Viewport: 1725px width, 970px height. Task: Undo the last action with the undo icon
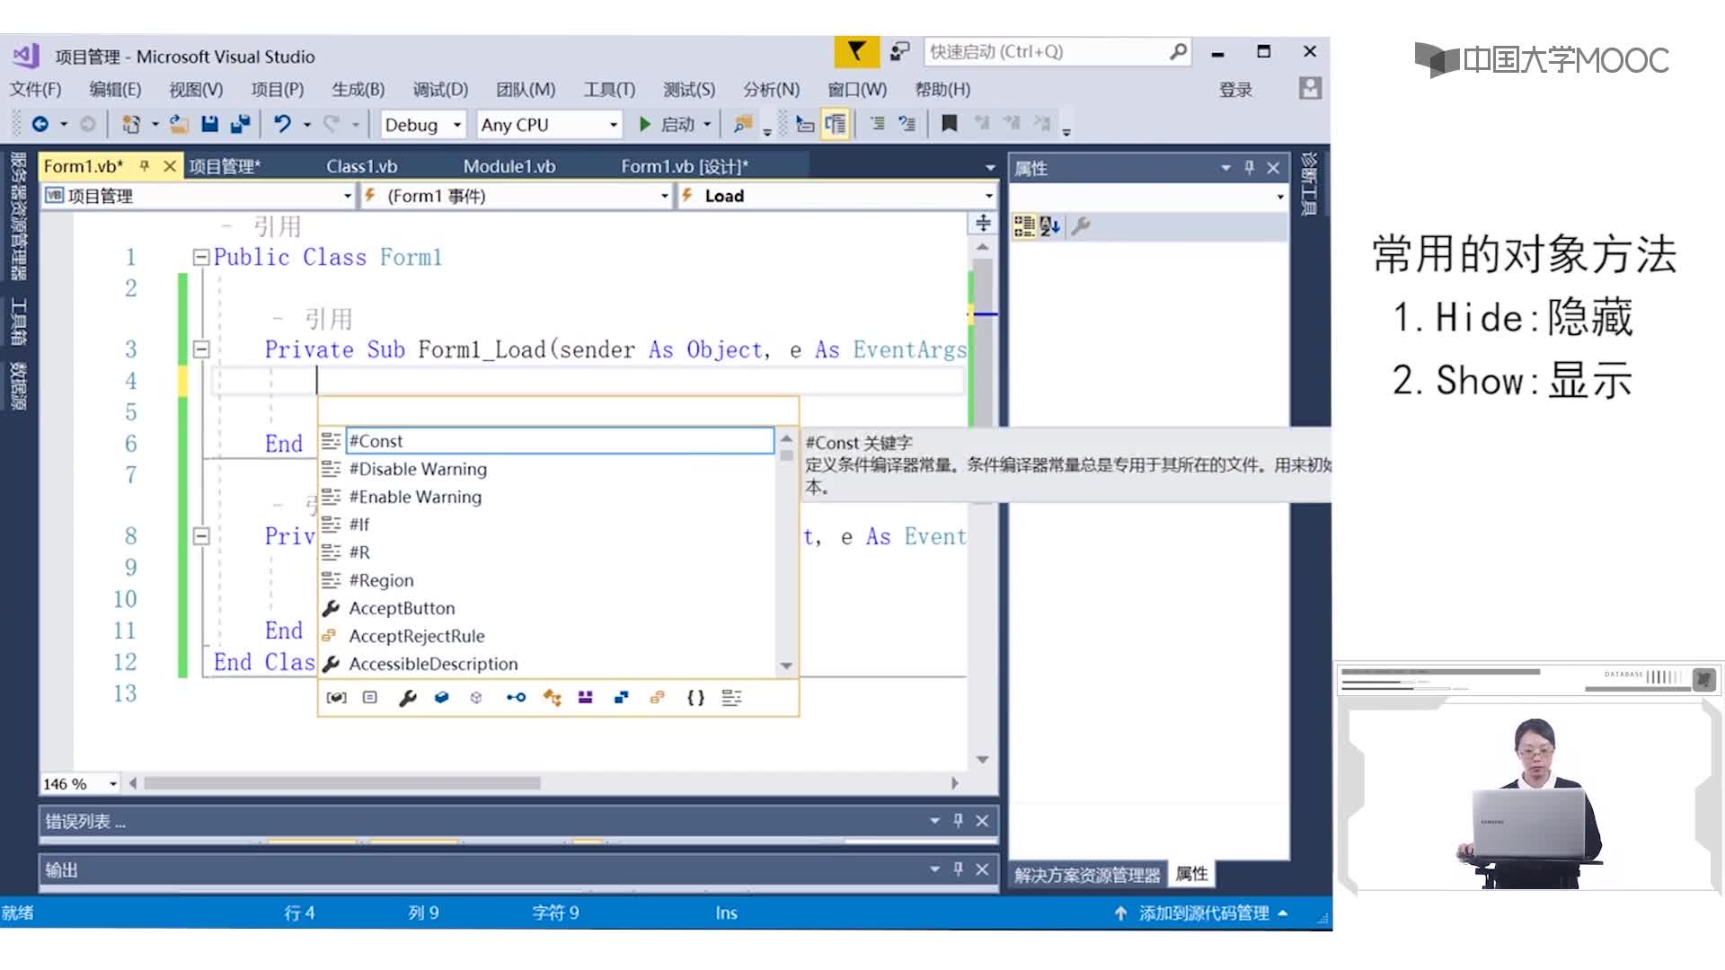(x=283, y=124)
